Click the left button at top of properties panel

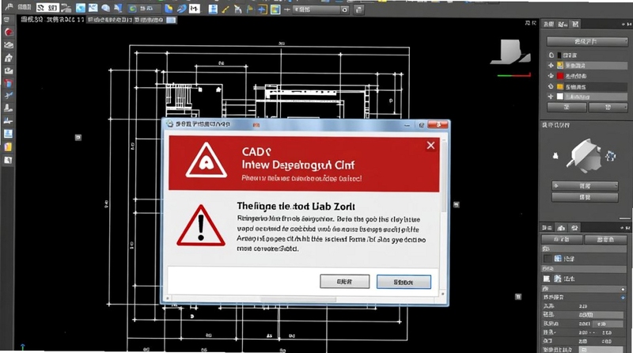point(562,240)
